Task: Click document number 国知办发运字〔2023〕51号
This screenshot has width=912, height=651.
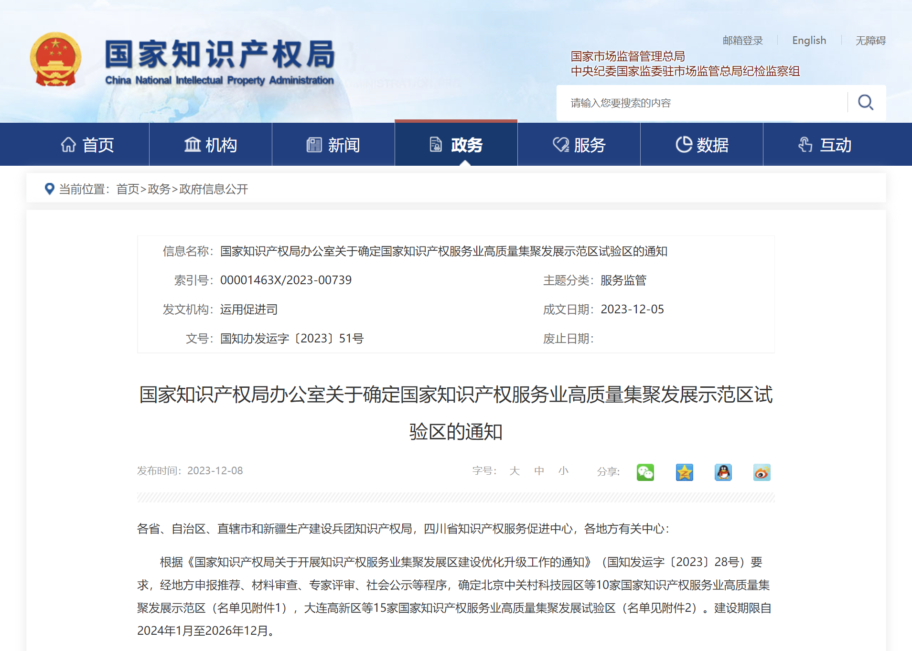Action: (292, 339)
